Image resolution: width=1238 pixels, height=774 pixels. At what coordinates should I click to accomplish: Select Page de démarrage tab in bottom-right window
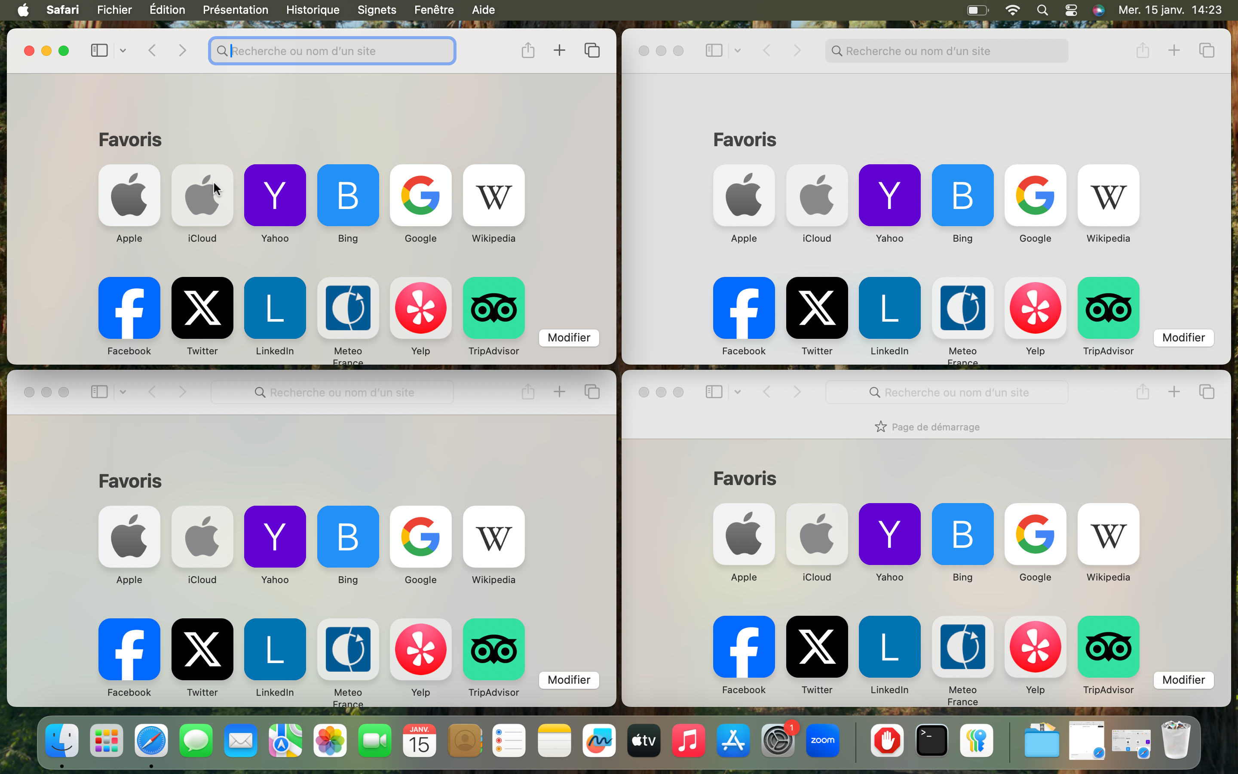tap(926, 427)
